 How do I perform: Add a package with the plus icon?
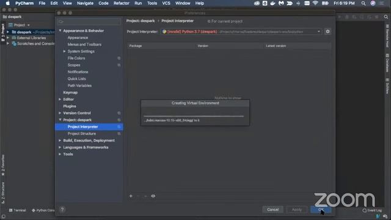131,196
